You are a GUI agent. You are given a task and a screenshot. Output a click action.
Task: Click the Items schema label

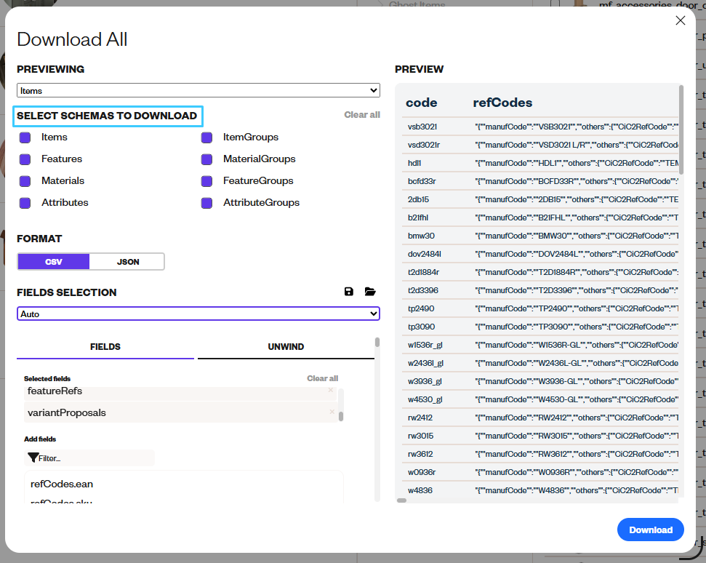tap(55, 137)
